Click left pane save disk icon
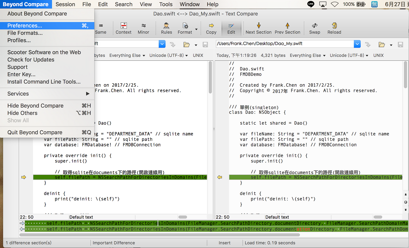Viewport: 409px width, 248px height. [x=205, y=45]
